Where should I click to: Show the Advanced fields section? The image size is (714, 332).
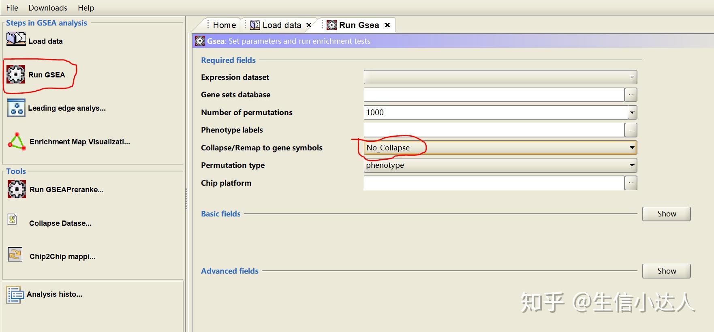pyautogui.click(x=666, y=271)
